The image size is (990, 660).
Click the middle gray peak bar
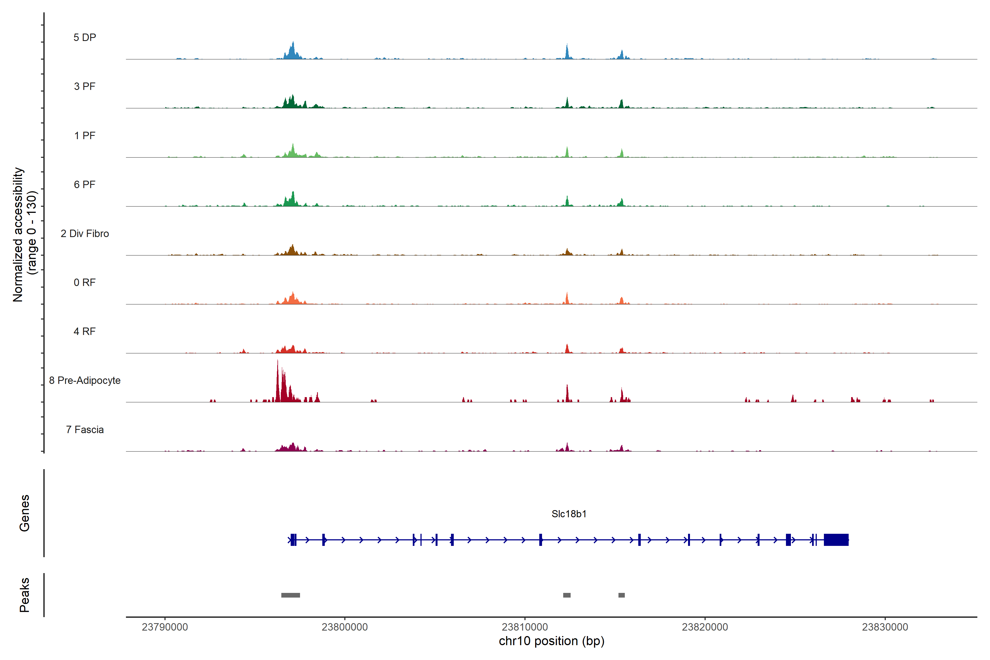click(x=567, y=595)
